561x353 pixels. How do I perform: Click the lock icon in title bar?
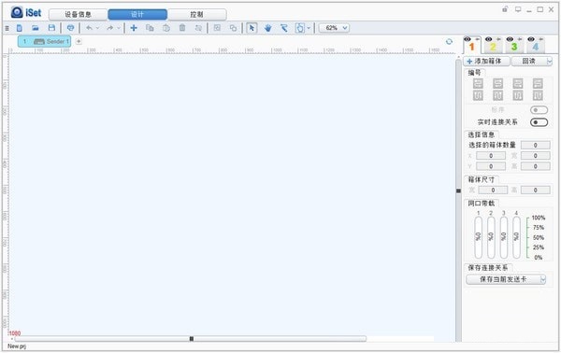[x=505, y=9]
